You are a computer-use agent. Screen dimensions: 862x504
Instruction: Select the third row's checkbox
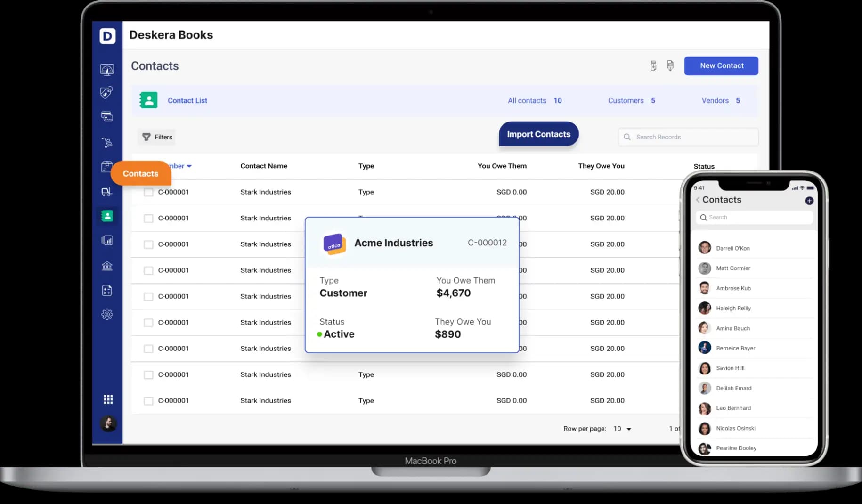[148, 244]
